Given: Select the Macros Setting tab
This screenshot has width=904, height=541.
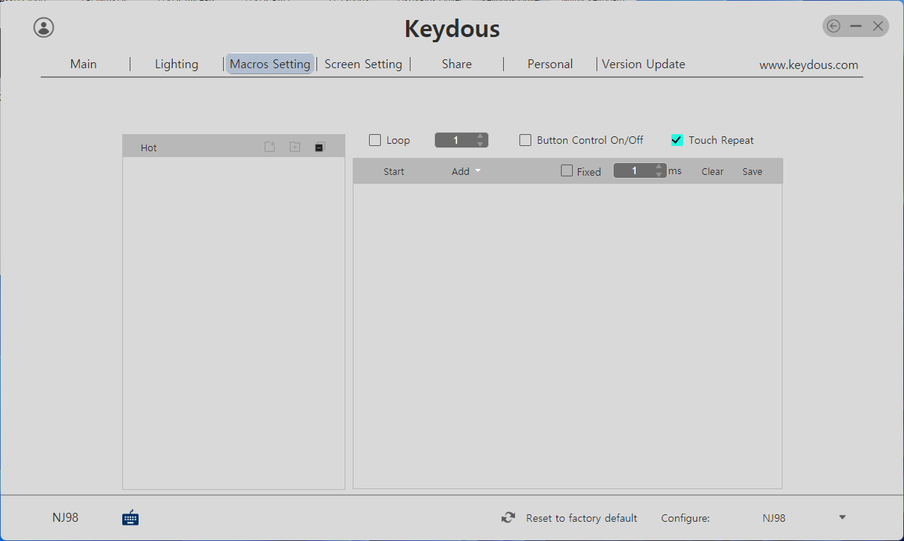Looking at the screenshot, I should (270, 64).
